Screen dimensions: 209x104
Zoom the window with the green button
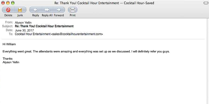13,3
